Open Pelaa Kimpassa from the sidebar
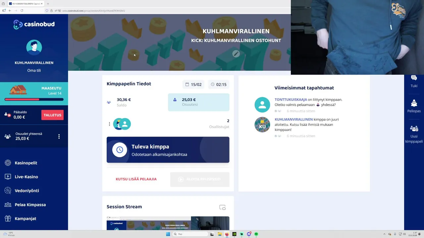Image resolution: width=424 pixels, height=238 pixels. [x=30, y=205]
